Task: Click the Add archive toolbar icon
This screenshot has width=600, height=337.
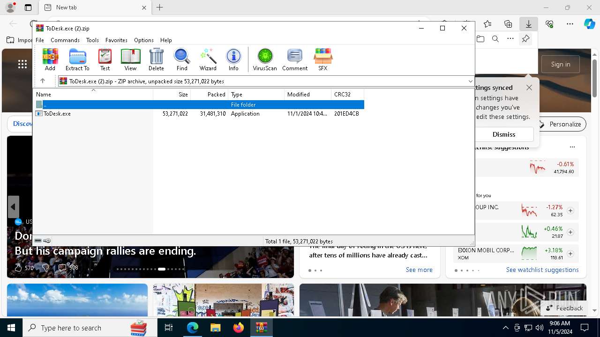Action: (50, 59)
